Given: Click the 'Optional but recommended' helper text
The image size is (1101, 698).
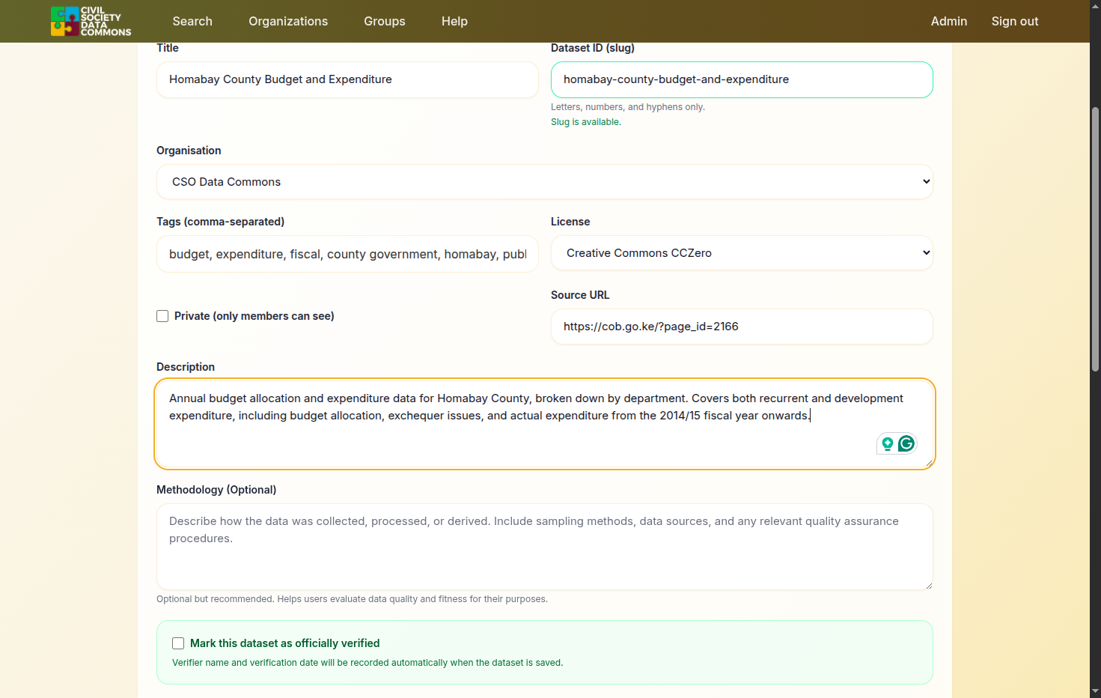Looking at the screenshot, I should (352, 599).
